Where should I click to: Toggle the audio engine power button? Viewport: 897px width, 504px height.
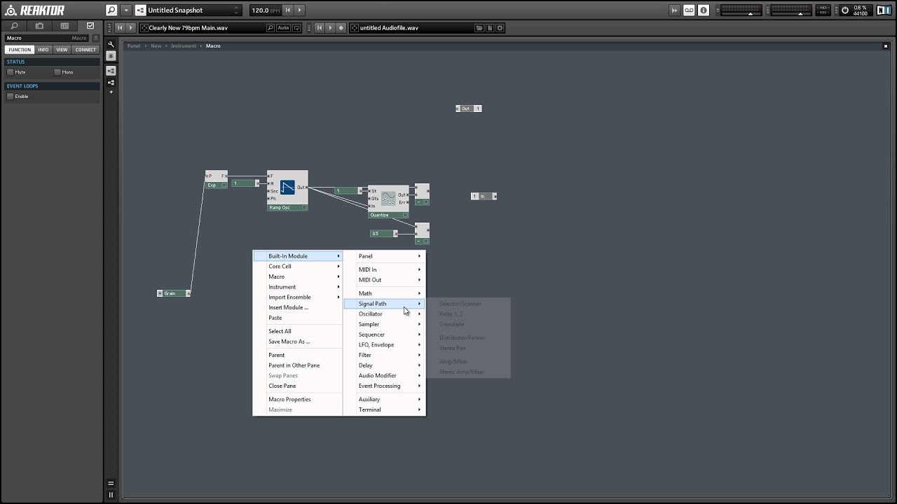pos(844,10)
